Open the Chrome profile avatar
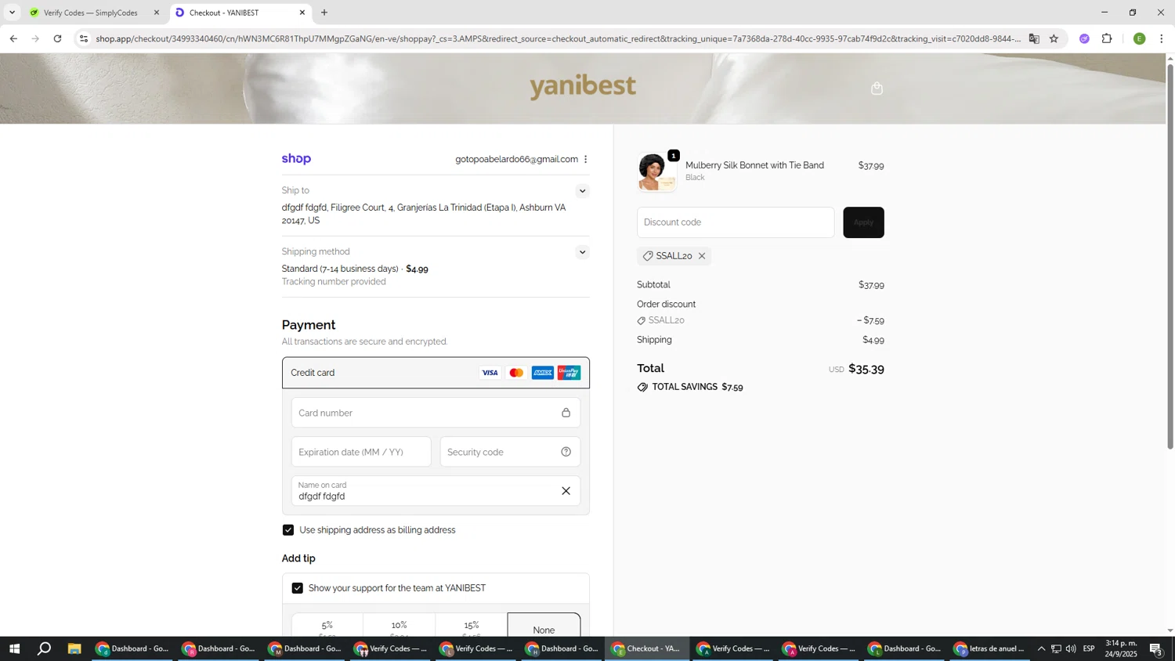The image size is (1175, 661). (1139, 38)
